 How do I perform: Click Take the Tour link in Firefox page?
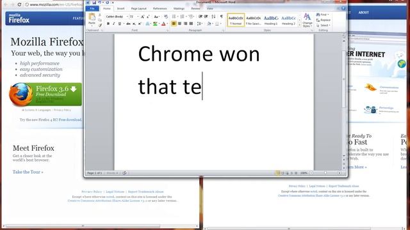(28, 172)
